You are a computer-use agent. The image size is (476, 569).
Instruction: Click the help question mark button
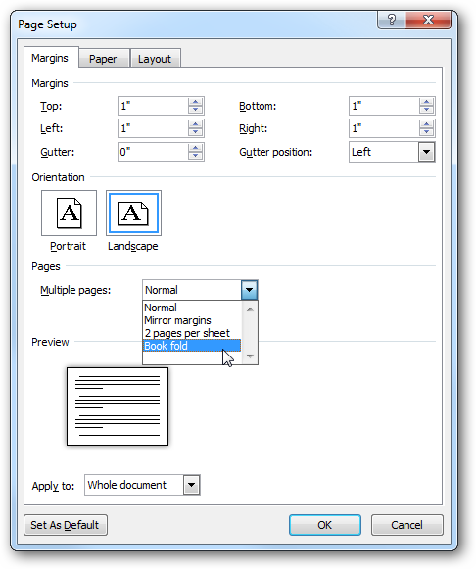pos(392,20)
